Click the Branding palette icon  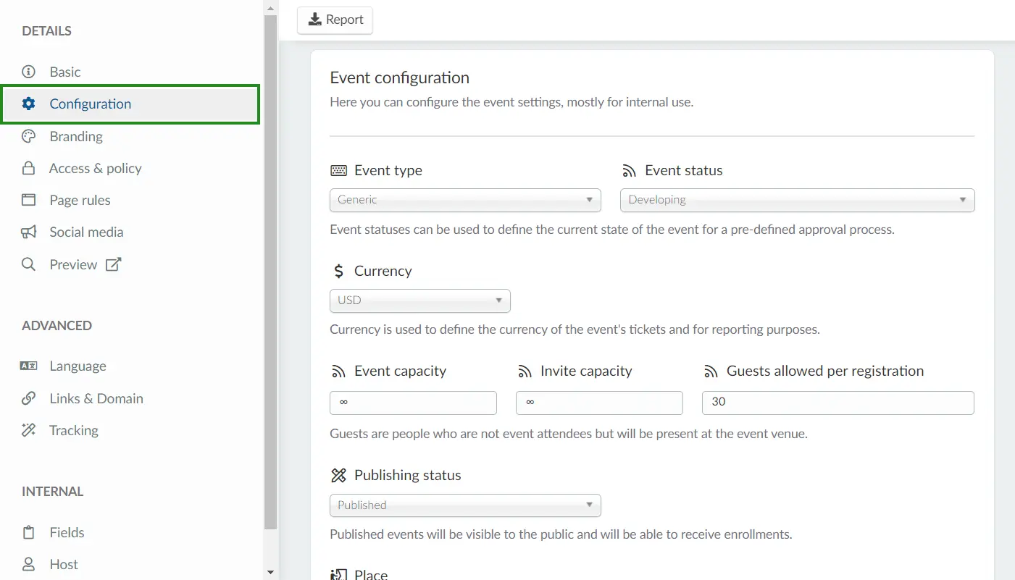coord(28,136)
